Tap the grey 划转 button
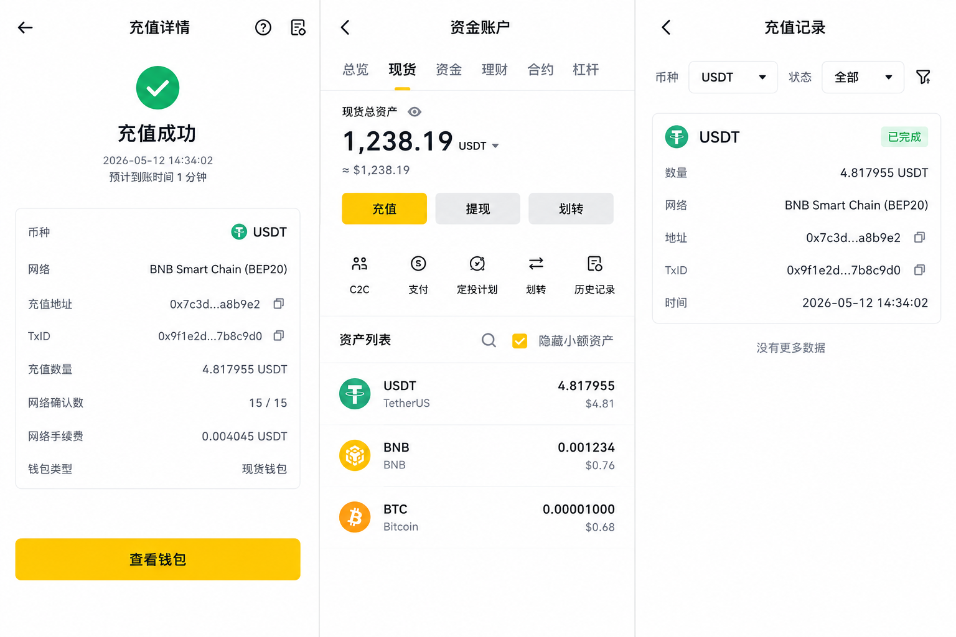The image size is (956, 637). pos(571,208)
